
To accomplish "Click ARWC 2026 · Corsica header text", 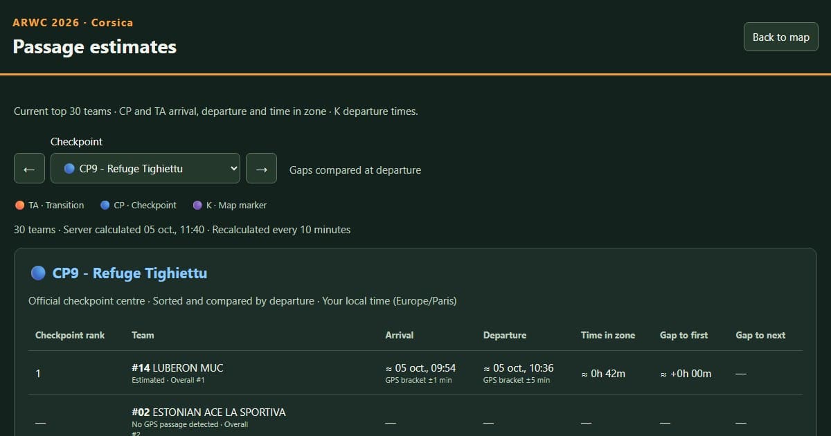I will pos(73,22).
